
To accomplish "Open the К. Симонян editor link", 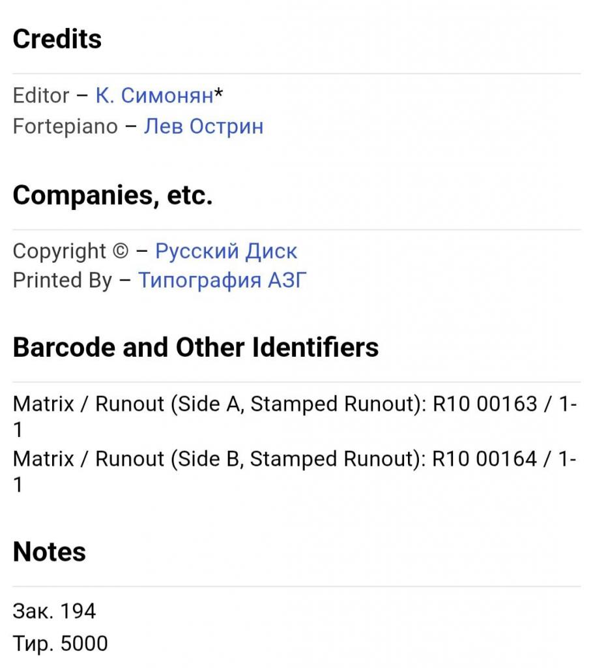I will coord(154,95).
